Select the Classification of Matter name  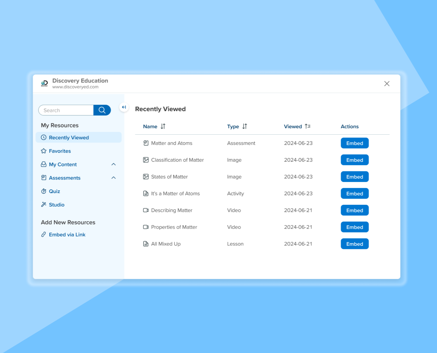[x=177, y=160]
